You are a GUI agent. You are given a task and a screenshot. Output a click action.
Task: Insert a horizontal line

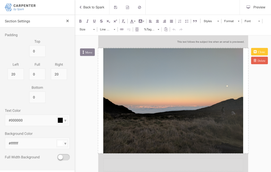pos(137,30)
